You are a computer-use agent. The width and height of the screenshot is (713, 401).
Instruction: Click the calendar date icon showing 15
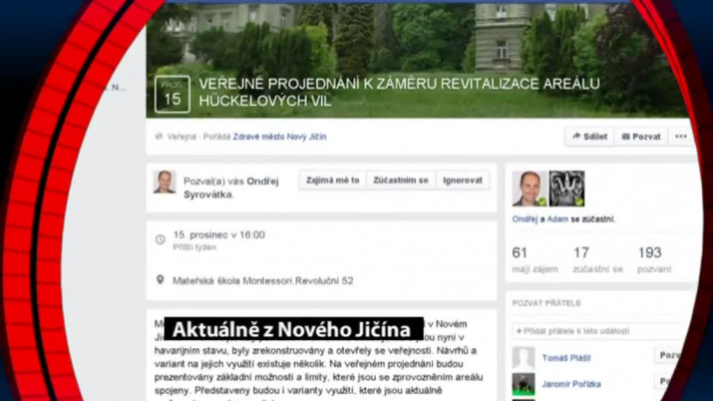[x=172, y=93]
